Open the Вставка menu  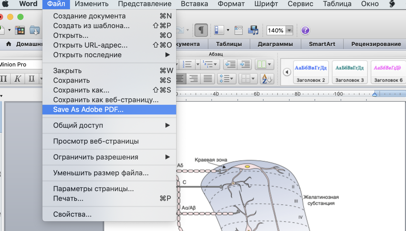tap(194, 4)
